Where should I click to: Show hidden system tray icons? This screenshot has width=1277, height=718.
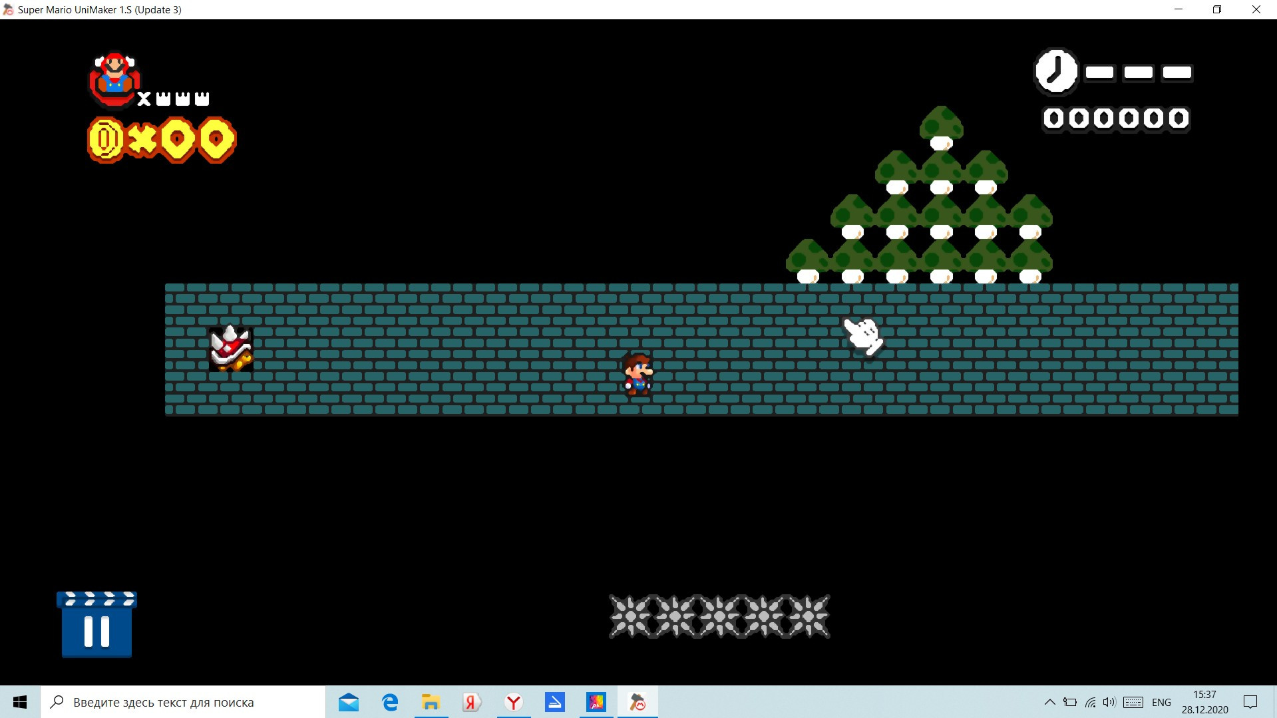coord(1049,702)
